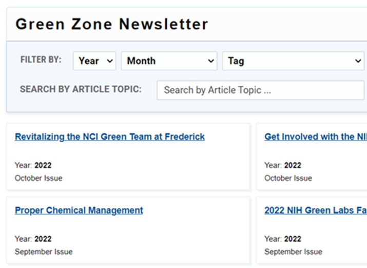Image resolution: width=367 pixels, height=268 pixels.
Task: Open Proper Chemical Management article
Action: [79, 210]
